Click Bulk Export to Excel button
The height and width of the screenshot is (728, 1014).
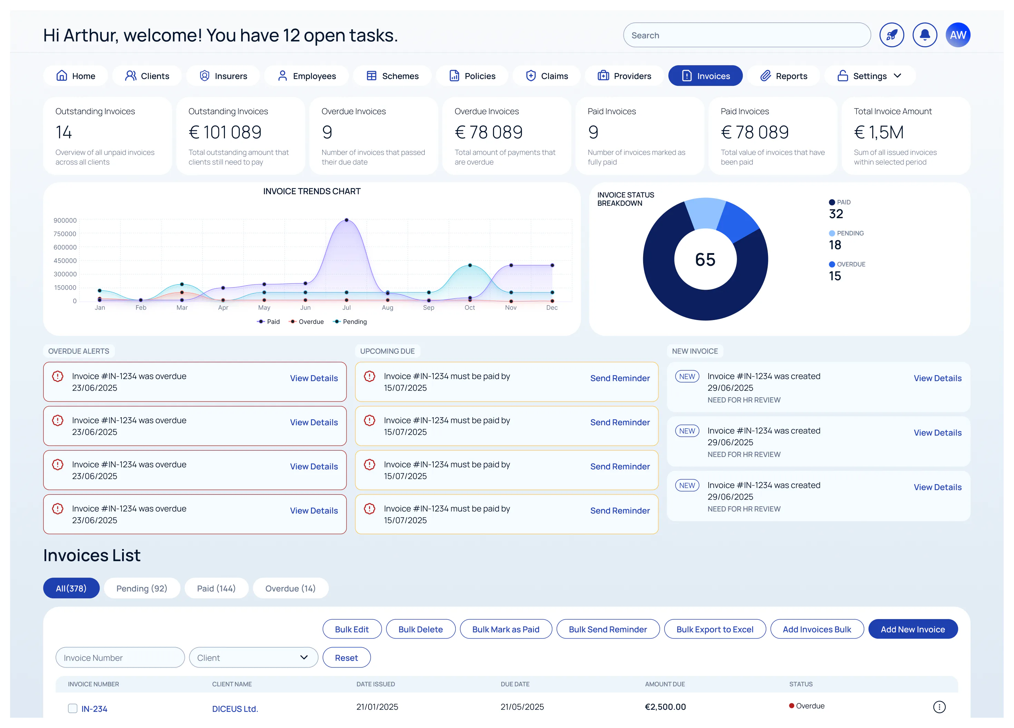pyautogui.click(x=715, y=629)
